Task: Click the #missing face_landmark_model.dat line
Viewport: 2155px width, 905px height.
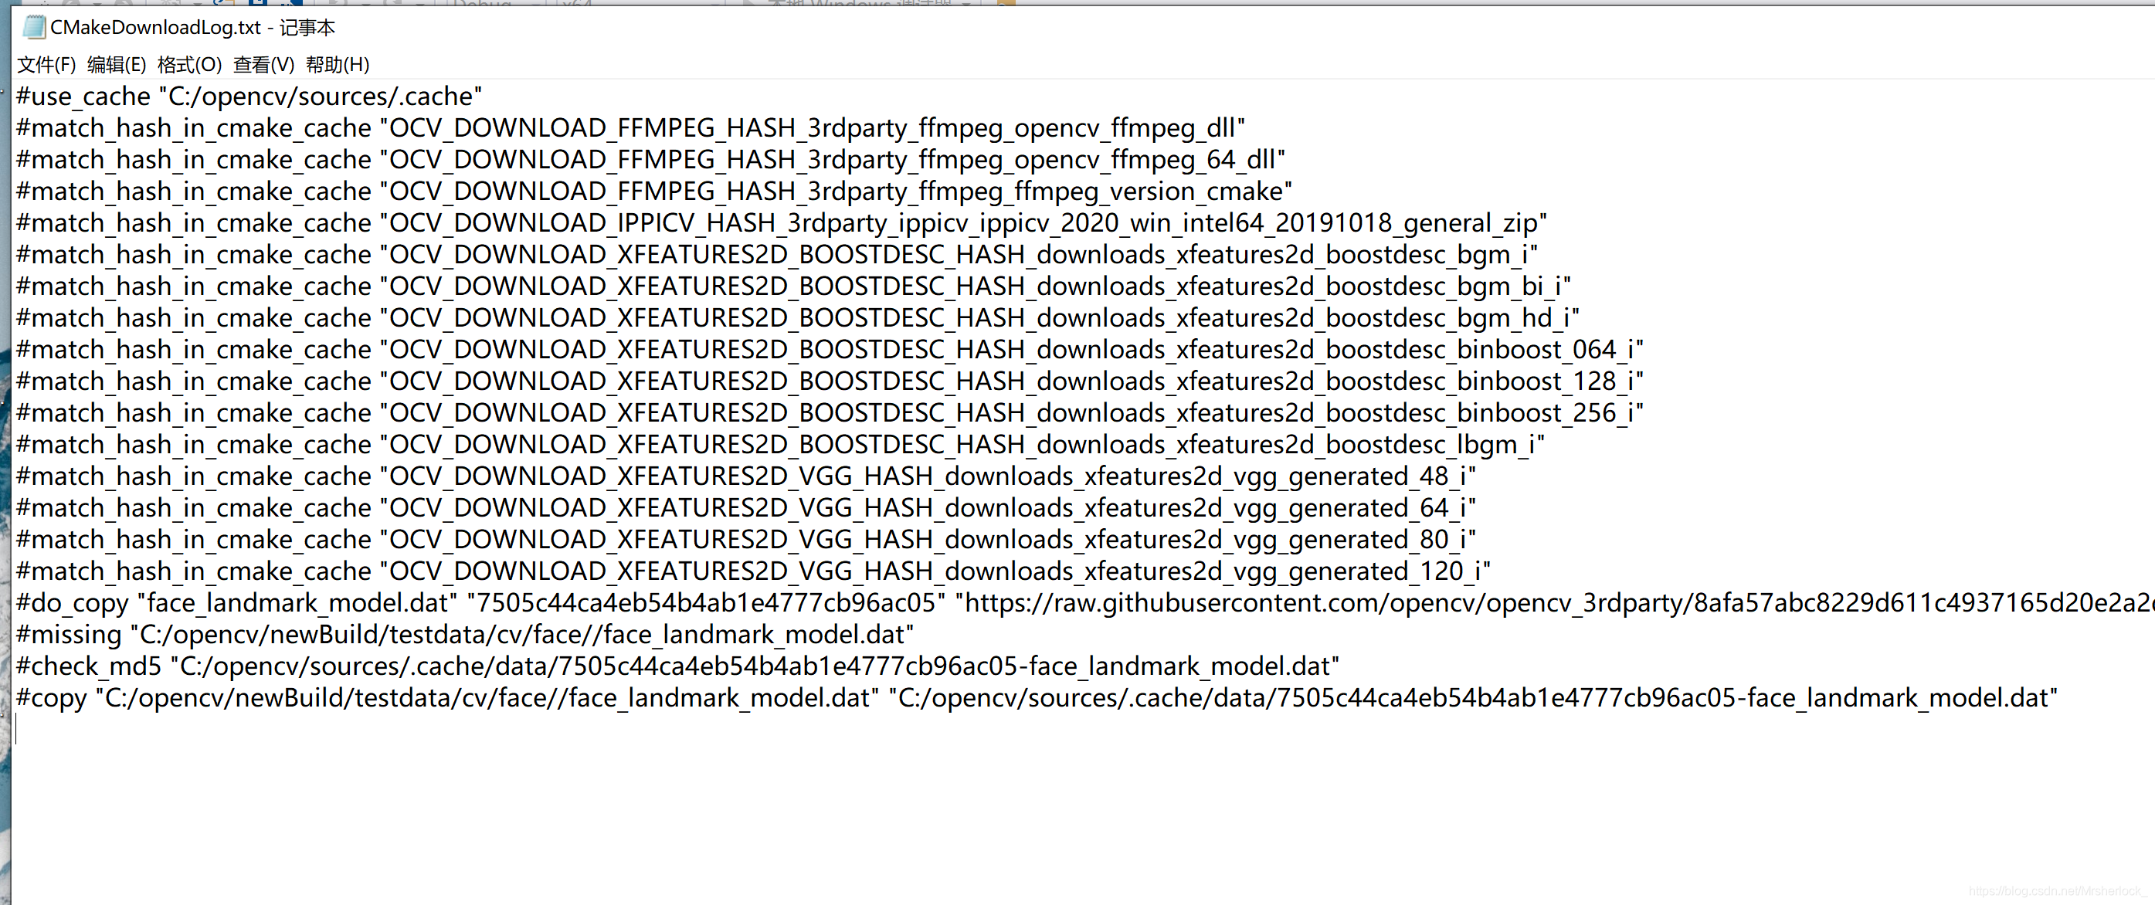Action: (x=464, y=635)
